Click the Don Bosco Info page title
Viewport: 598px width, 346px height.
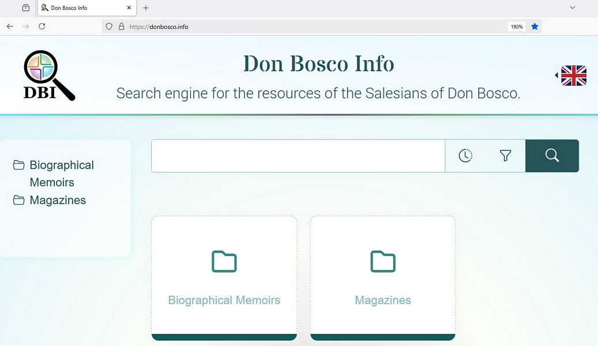(318, 63)
